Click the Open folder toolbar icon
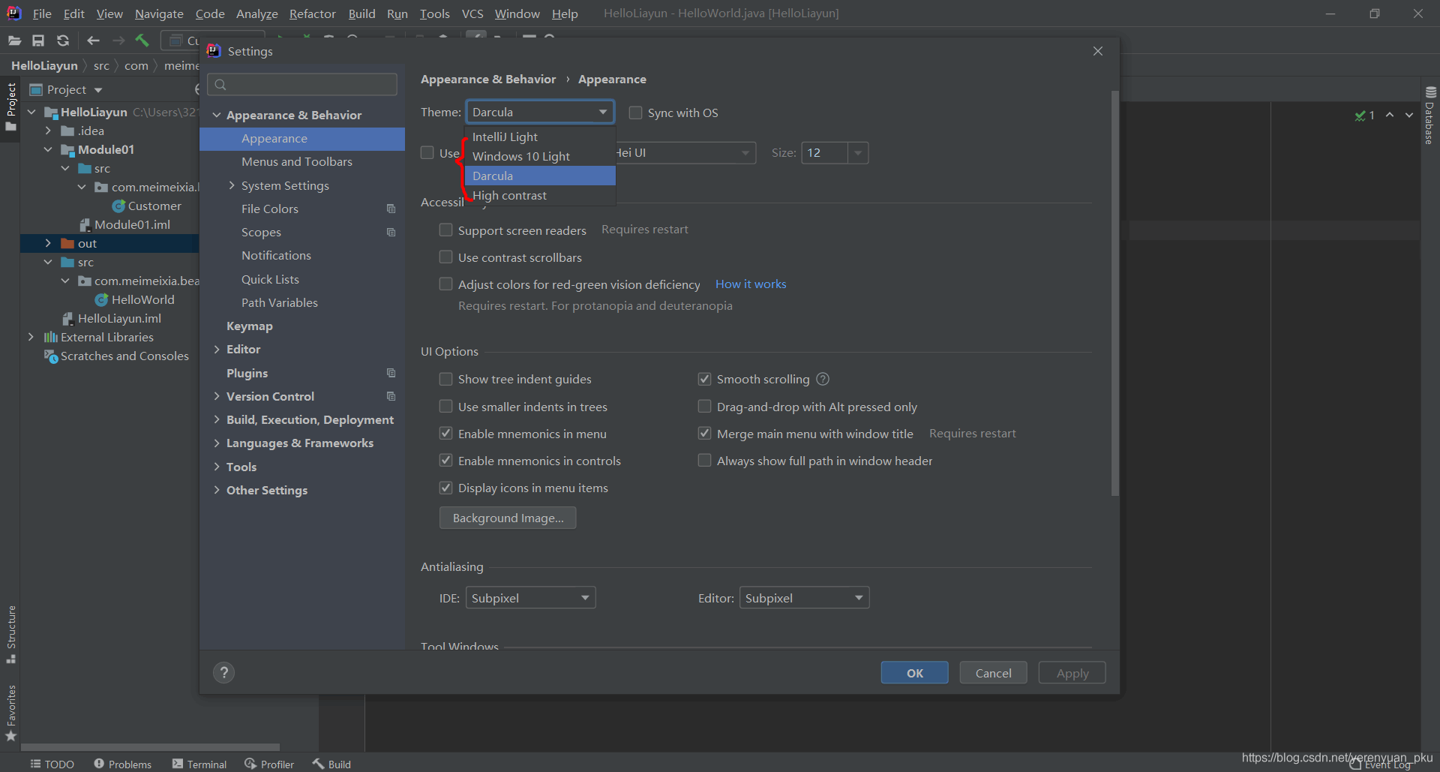This screenshot has height=772, width=1440. [x=14, y=41]
